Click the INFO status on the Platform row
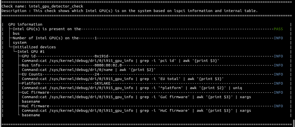 [278, 84]
